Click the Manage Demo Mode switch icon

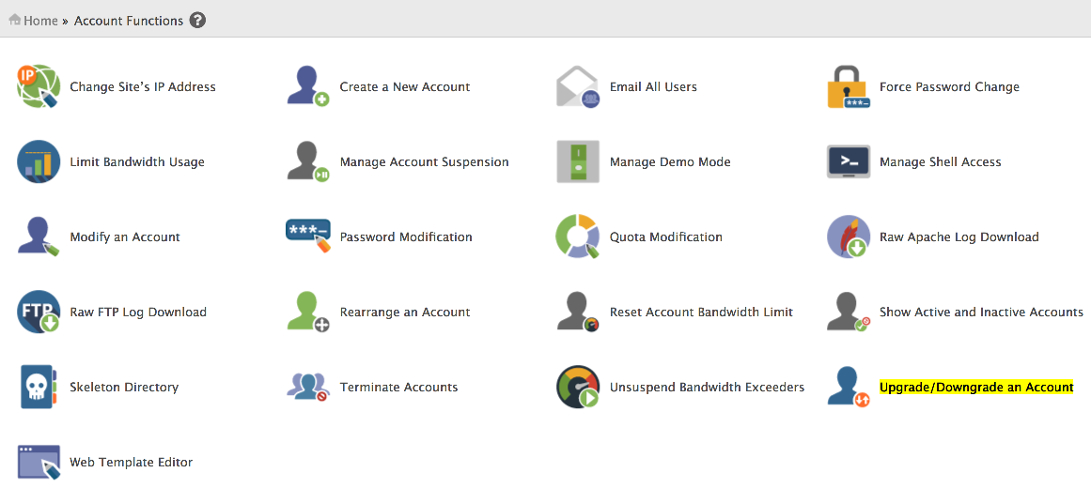pyautogui.click(x=577, y=161)
